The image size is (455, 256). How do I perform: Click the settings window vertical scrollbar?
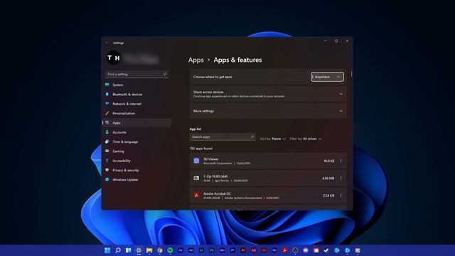pyautogui.click(x=351, y=74)
